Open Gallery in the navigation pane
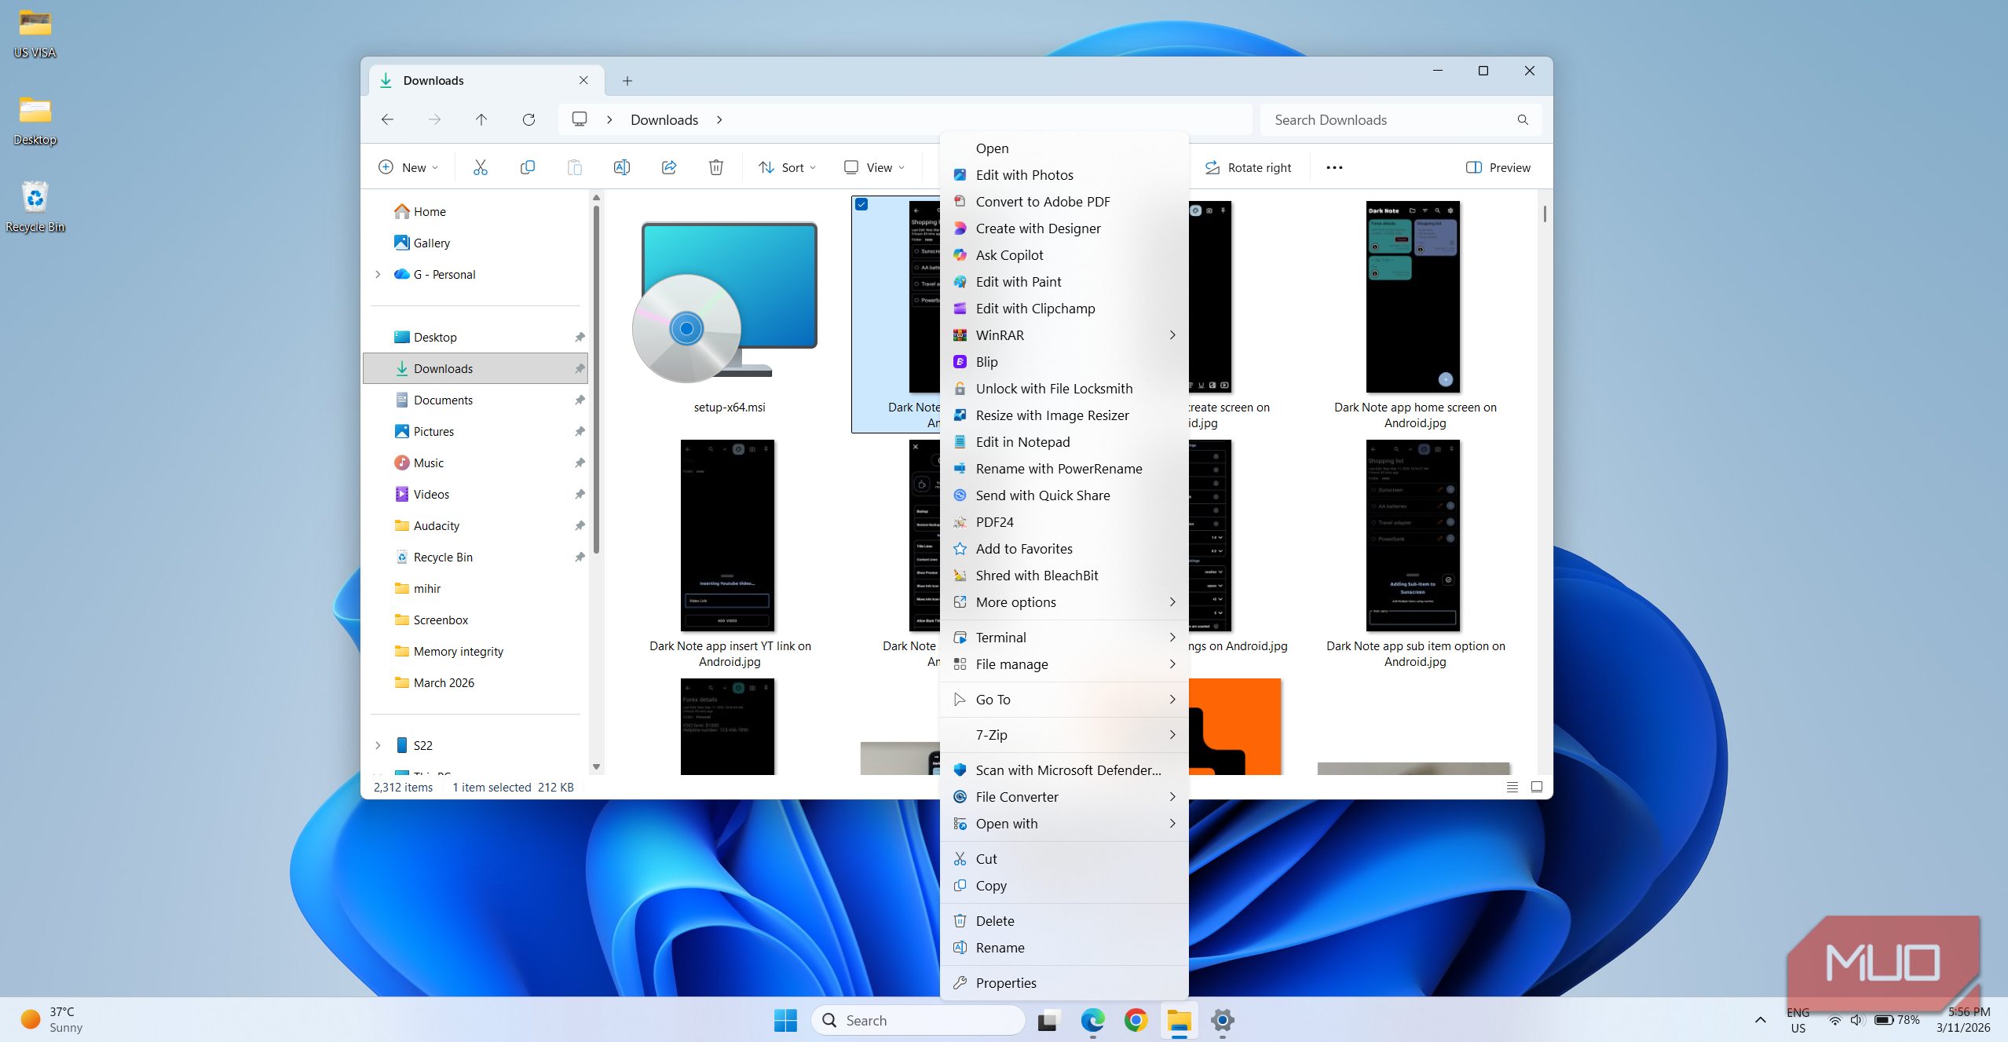The image size is (2008, 1042). 474,243
